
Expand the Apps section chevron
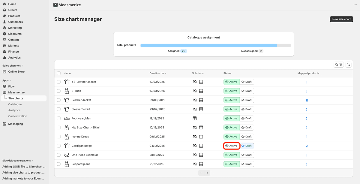tap(11, 80)
